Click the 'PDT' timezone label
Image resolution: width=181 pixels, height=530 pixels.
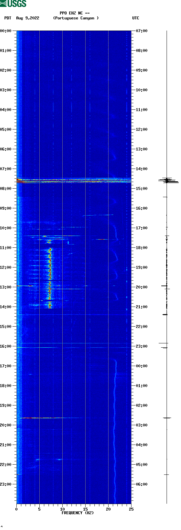pyautogui.click(x=8, y=18)
